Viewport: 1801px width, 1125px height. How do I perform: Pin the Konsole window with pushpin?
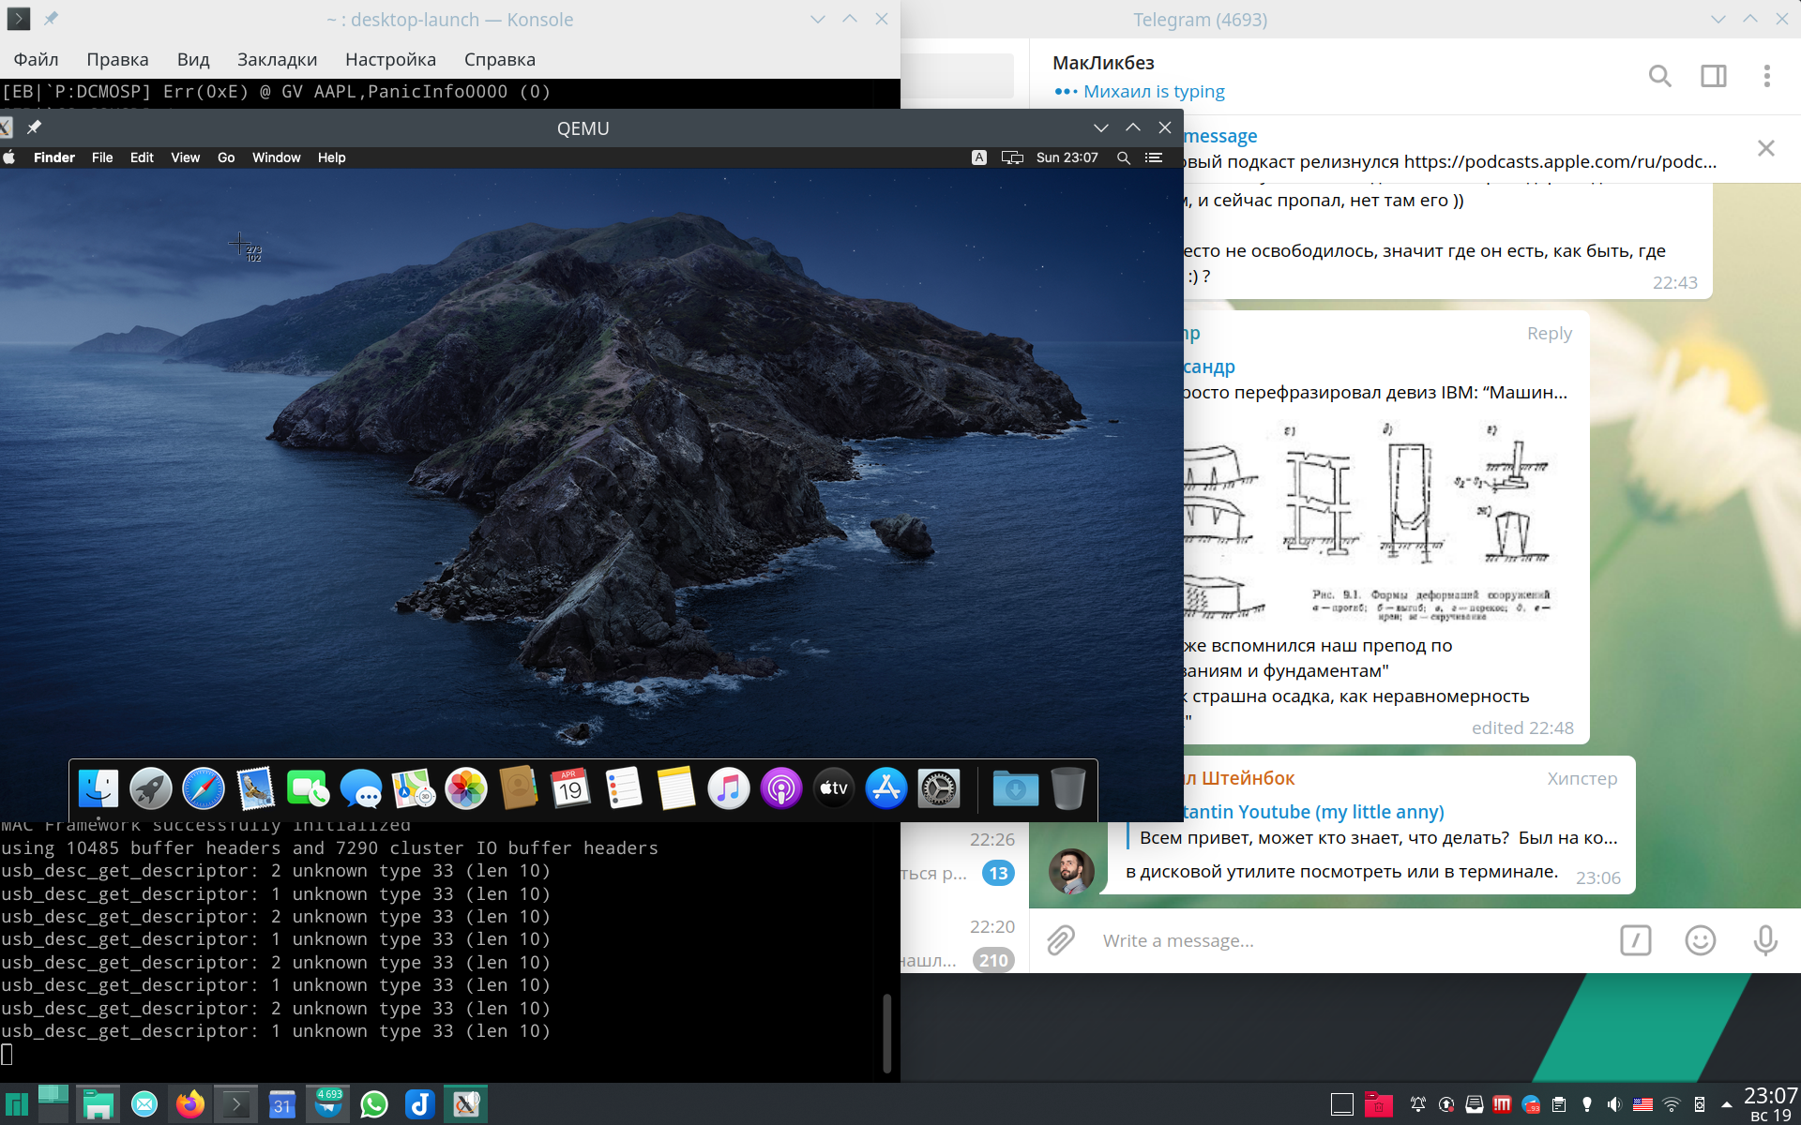[x=51, y=19]
